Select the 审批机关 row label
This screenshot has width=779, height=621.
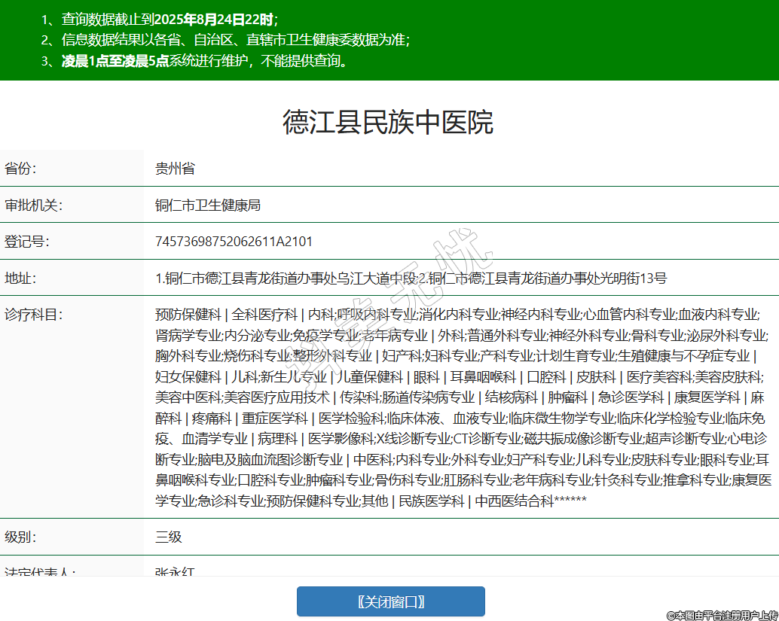click(x=33, y=205)
